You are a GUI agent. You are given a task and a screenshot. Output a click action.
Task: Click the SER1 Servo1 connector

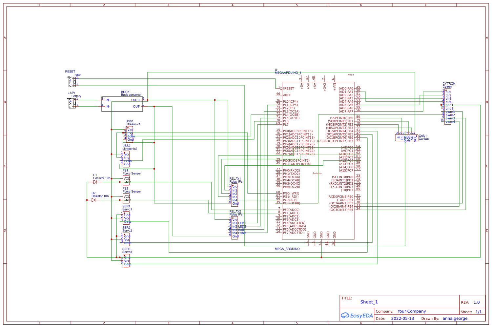126,218
